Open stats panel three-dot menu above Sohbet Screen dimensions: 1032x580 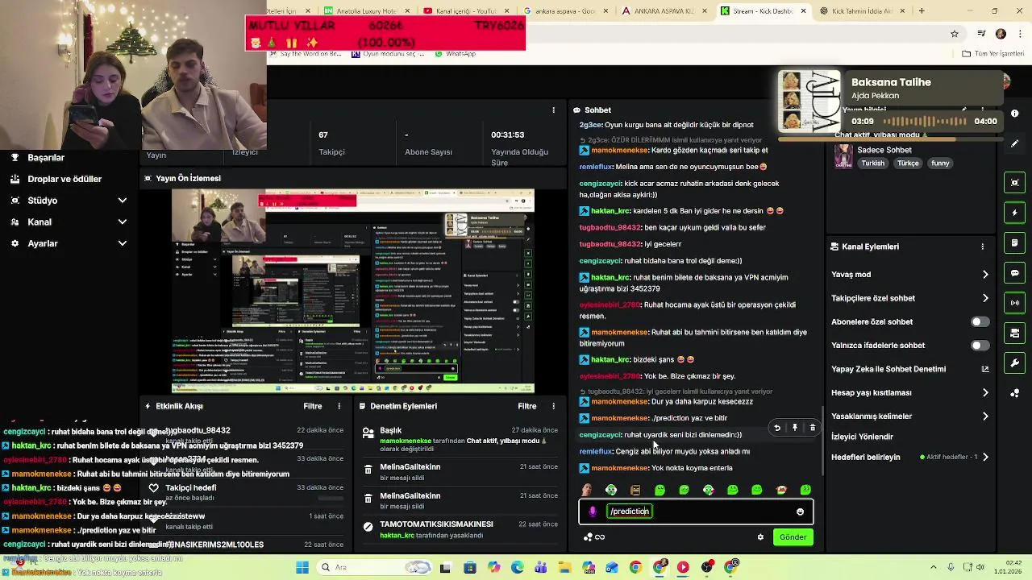click(x=553, y=110)
